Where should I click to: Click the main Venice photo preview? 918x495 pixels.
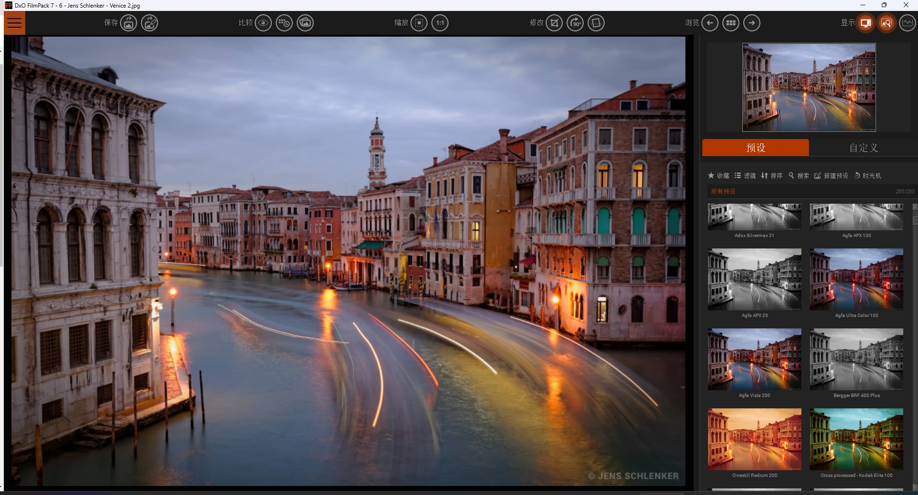point(349,261)
